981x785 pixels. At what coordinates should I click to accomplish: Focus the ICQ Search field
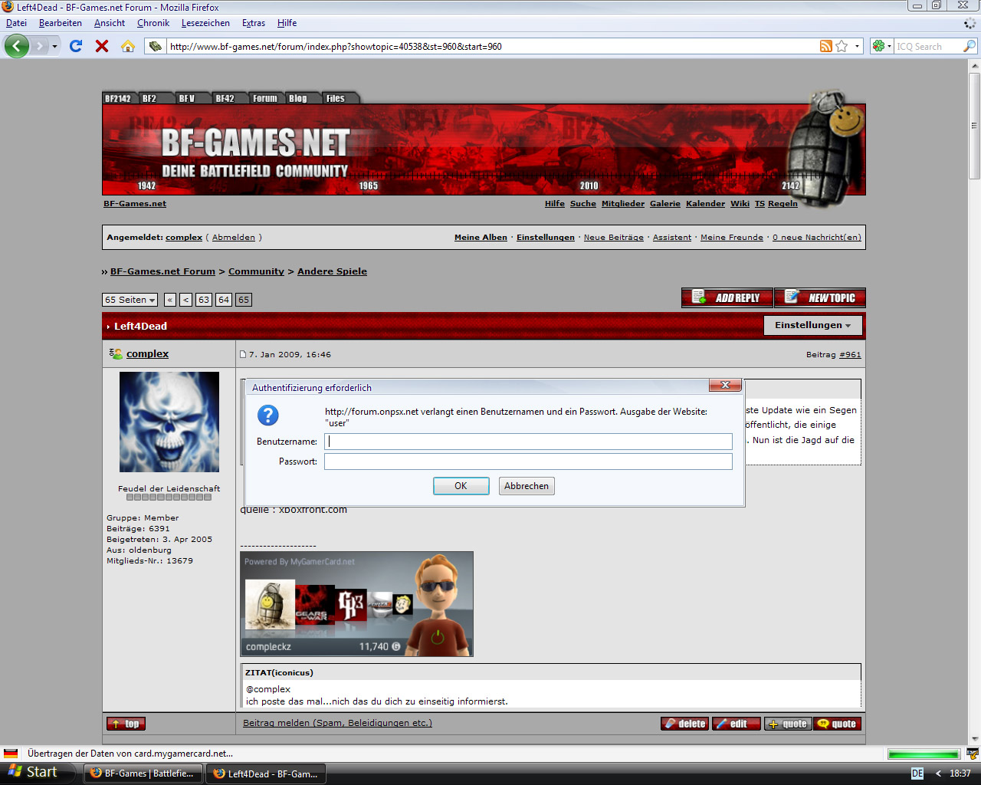(x=928, y=46)
